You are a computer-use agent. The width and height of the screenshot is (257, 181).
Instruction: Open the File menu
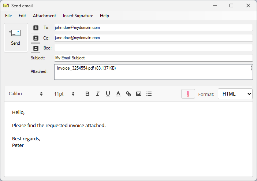[x=8, y=16]
